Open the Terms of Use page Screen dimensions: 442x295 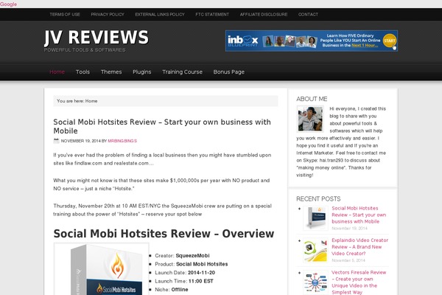coord(65,15)
